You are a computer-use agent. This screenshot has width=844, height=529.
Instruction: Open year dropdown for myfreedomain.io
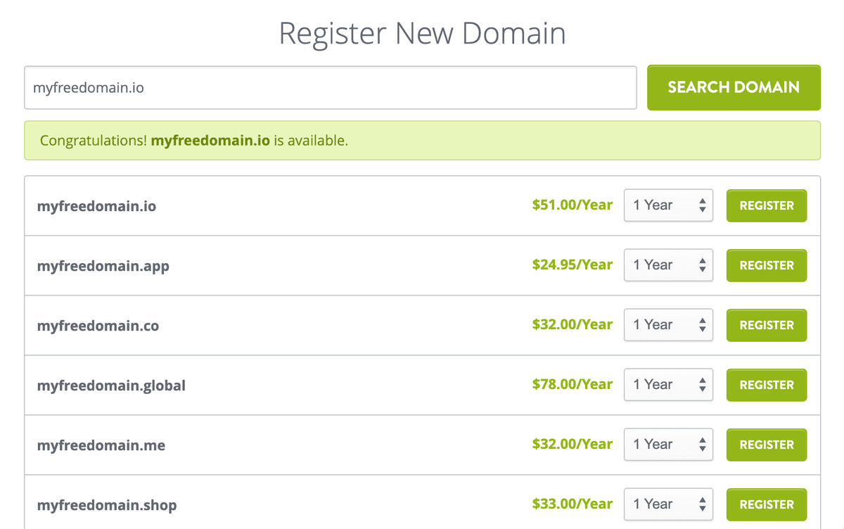point(668,205)
